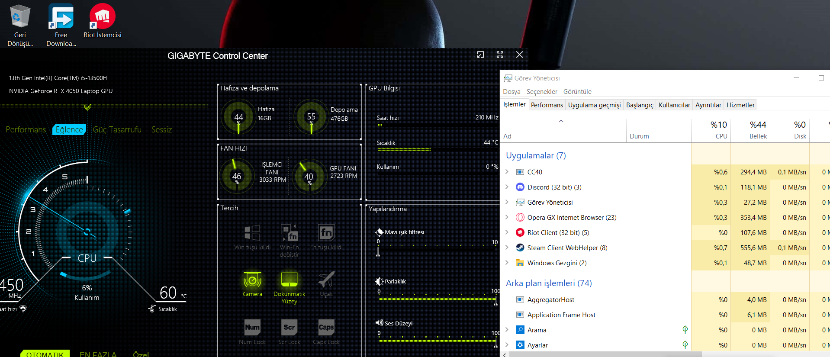Open the Seçenekler menu
Viewport: 830px width, 357px height.
542,92
